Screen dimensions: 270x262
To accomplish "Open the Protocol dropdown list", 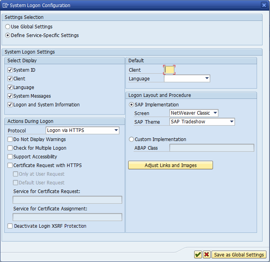I will [116, 130].
